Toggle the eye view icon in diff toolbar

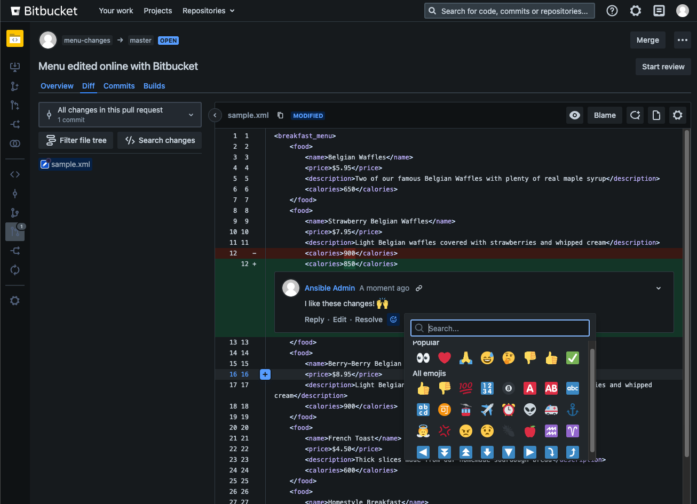pyautogui.click(x=575, y=115)
